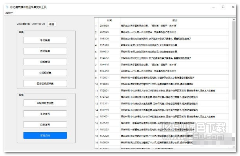Select the log row timed 16:15:59

[x=162, y=123]
